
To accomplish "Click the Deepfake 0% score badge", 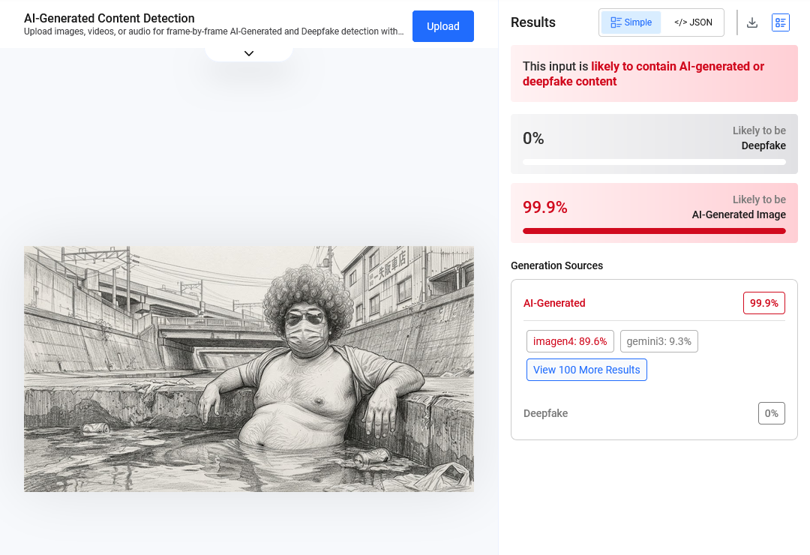I will [771, 413].
